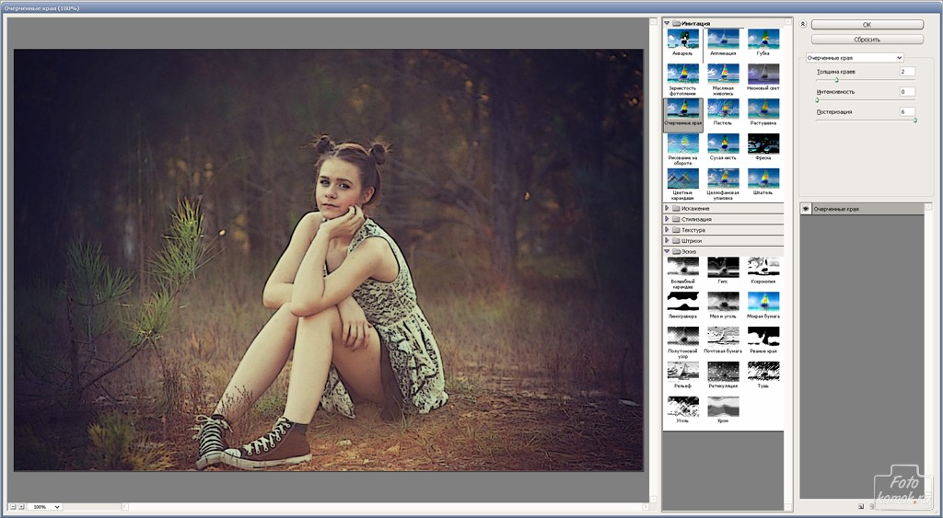
Task: Collapse the Имитация filter category
Action: [667, 23]
